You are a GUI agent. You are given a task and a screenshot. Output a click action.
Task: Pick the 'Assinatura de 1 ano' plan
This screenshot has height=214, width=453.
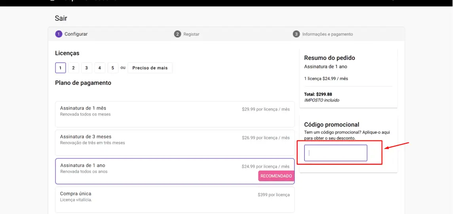[175, 171]
